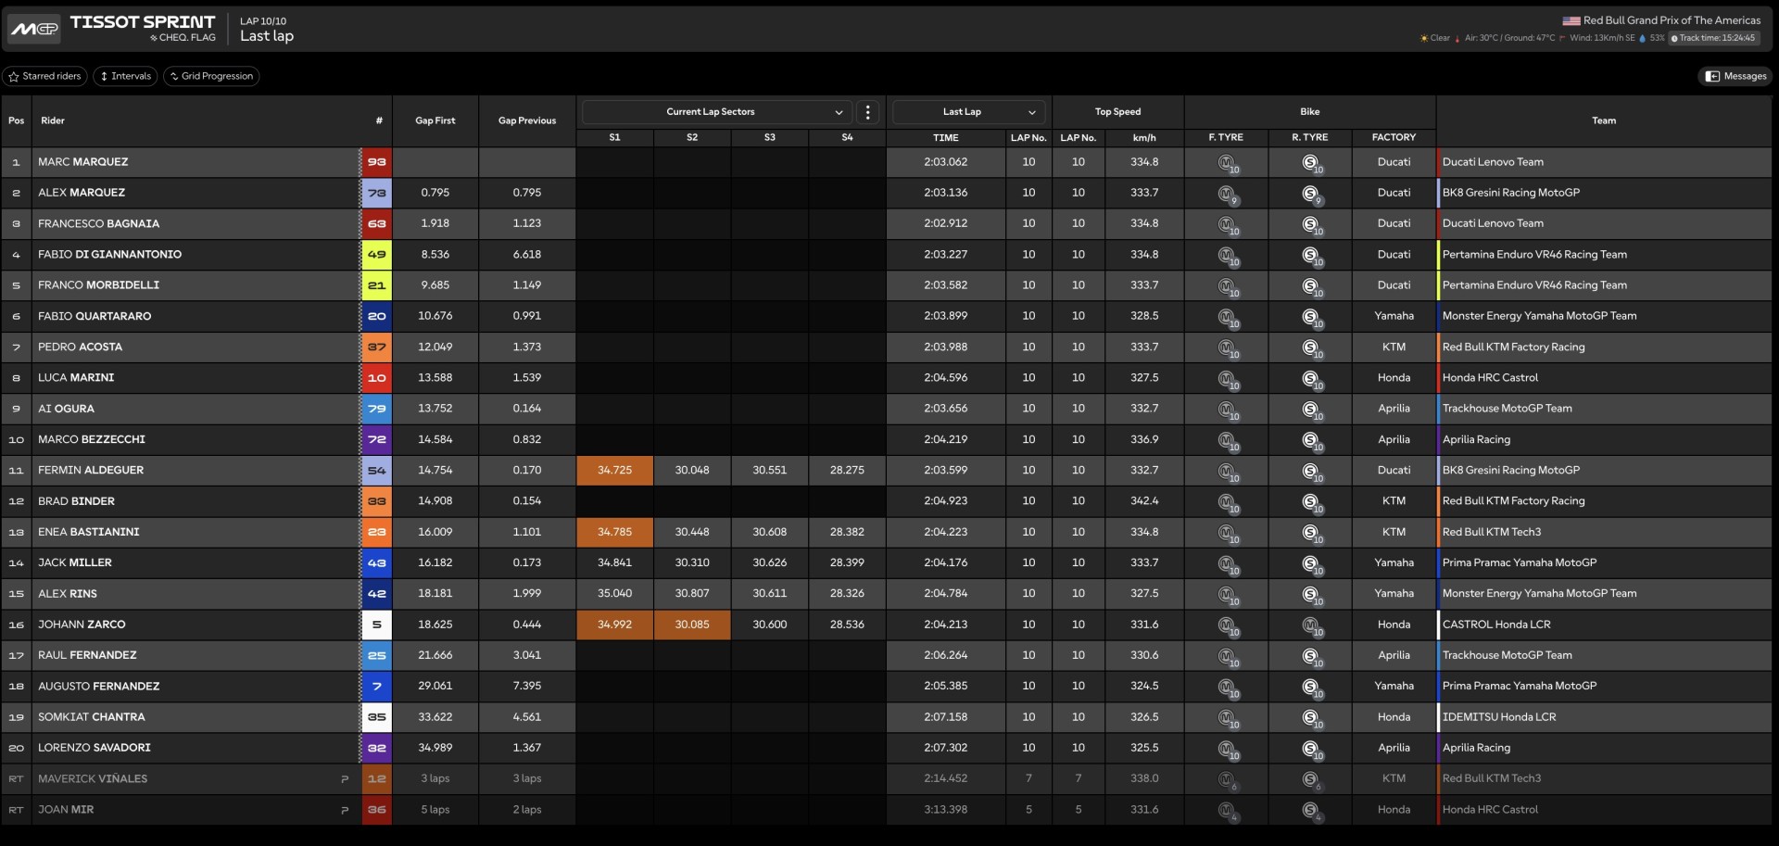Click the km/h top speed header
Image resolution: width=1779 pixels, height=846 pixels.
[x=1144, y=137]
